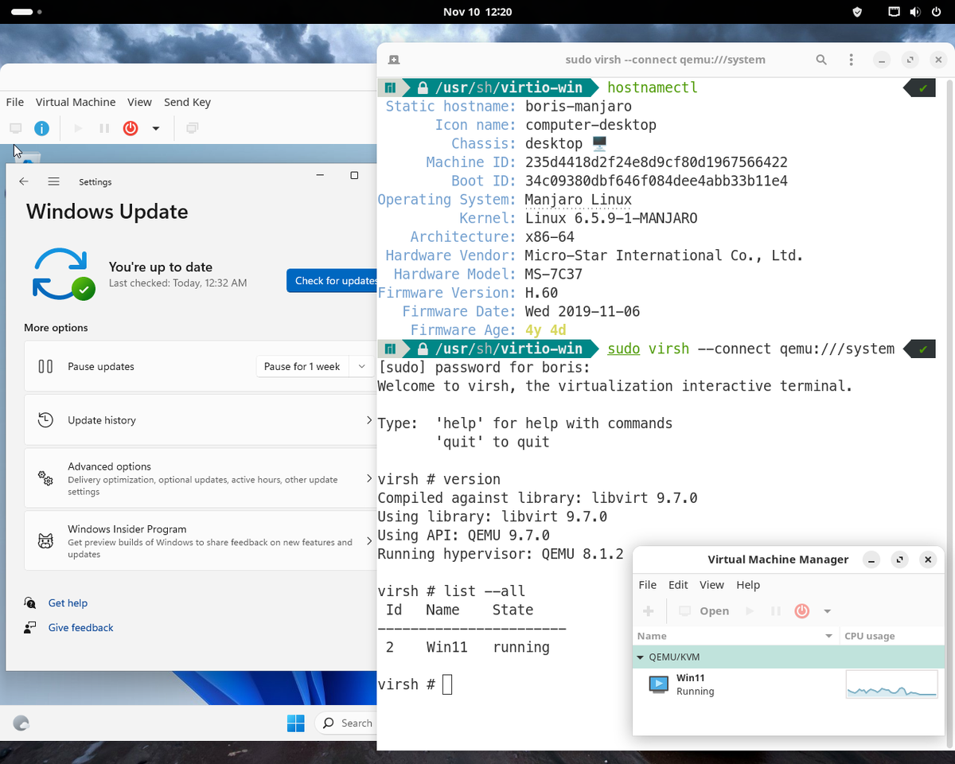Pause the VM using the viewer toolbar pause icon
The width and height of the screenshot is (955, 764).
click(104, 128)
